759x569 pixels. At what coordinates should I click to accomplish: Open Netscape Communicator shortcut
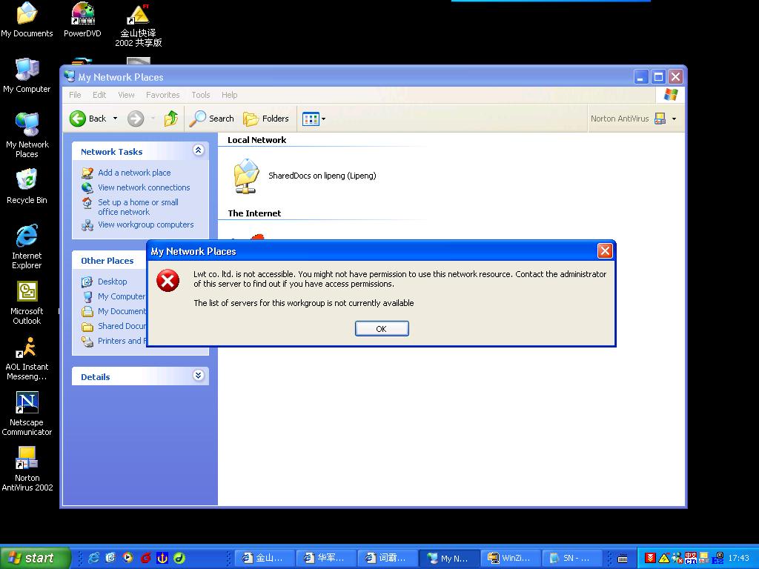27,414
